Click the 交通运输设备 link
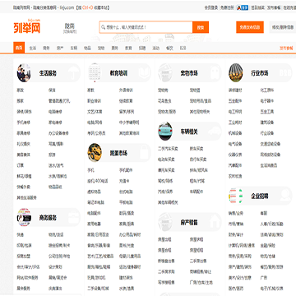Screen dimensions: 296x296 [x=271, y=144]
